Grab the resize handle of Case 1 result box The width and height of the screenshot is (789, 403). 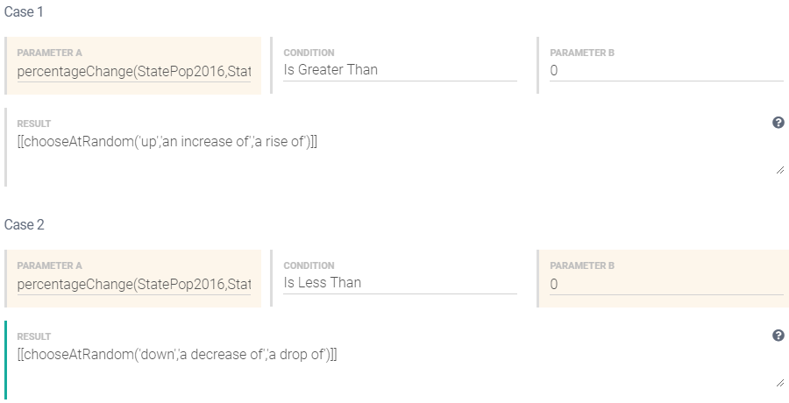pyautogui.click(x=779, y=170)
